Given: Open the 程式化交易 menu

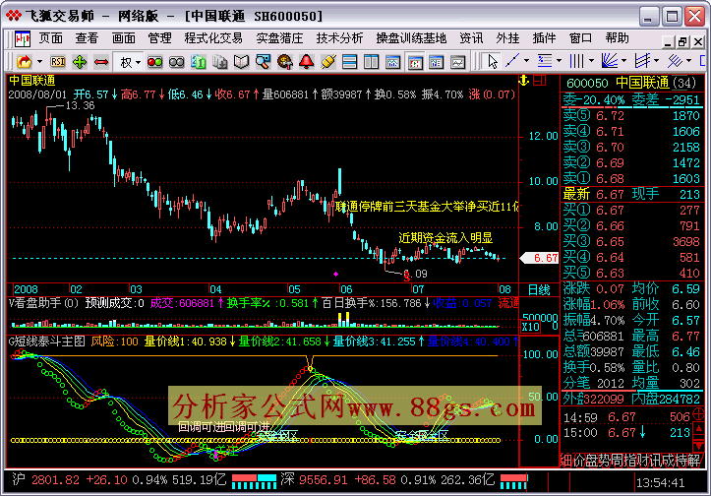Looking at the screenshot, I should (x=213, y=38).
